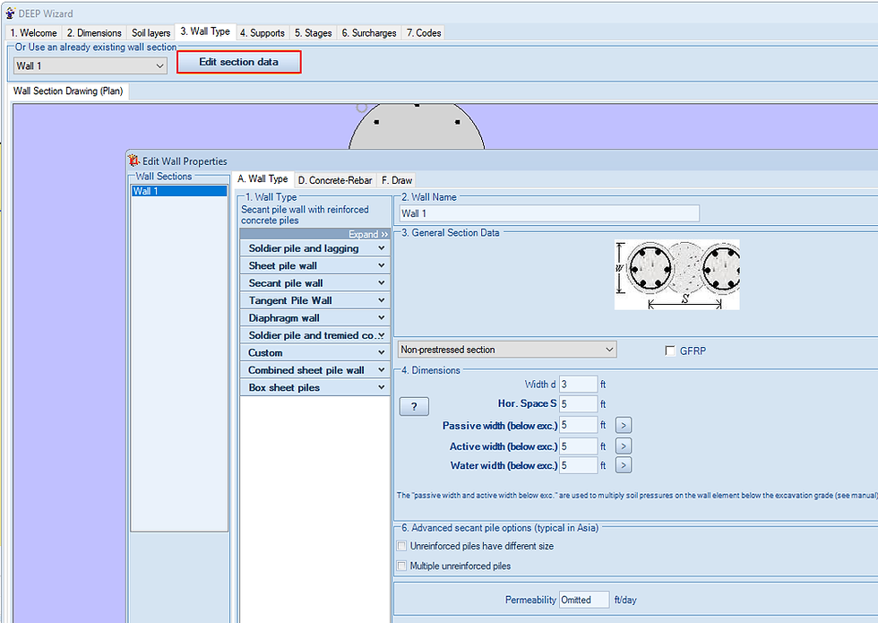Check Multiple unreinforced piles option
The image size is (878, 623).
pyautogui.click(x=401, y=566)
